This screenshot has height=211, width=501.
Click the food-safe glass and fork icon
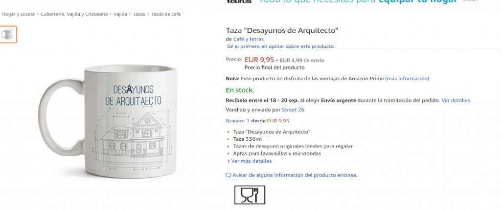[250, 195]
